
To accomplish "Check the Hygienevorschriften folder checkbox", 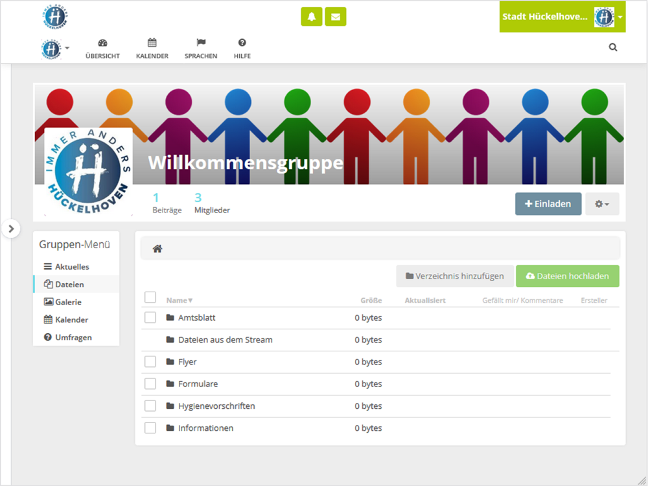I will 150,406.
